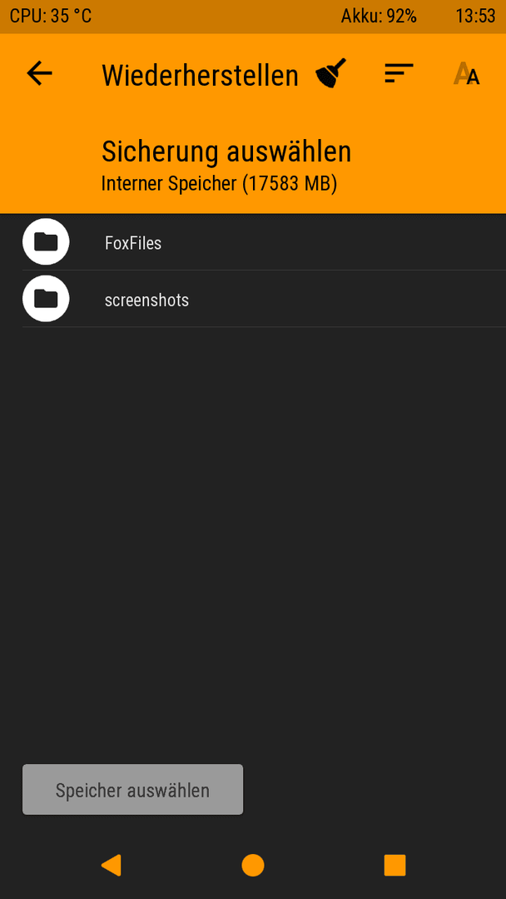Tap Interner Speicher (17583 MB) label
The width and height of the screenshot is (506, 899).
(219, 183)
